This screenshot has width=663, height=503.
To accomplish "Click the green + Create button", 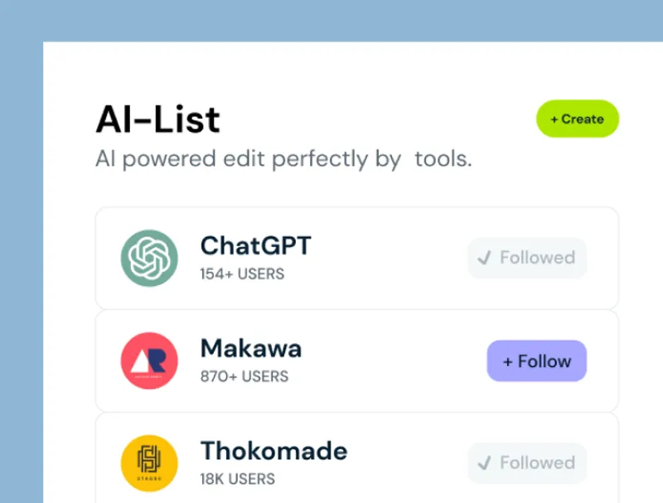I will tap(577, 118).
